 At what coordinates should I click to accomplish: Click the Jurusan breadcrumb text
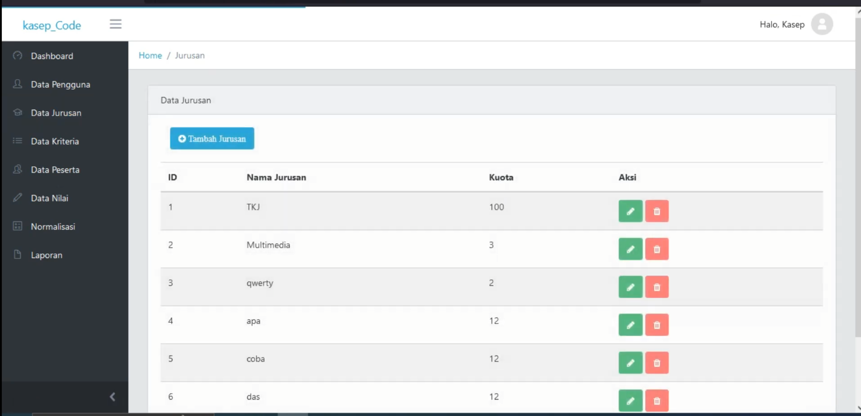pos(190,56)
